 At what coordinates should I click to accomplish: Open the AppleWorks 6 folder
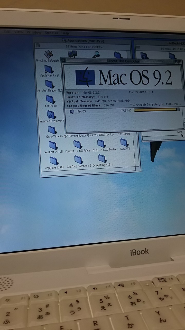click(49, 69)
